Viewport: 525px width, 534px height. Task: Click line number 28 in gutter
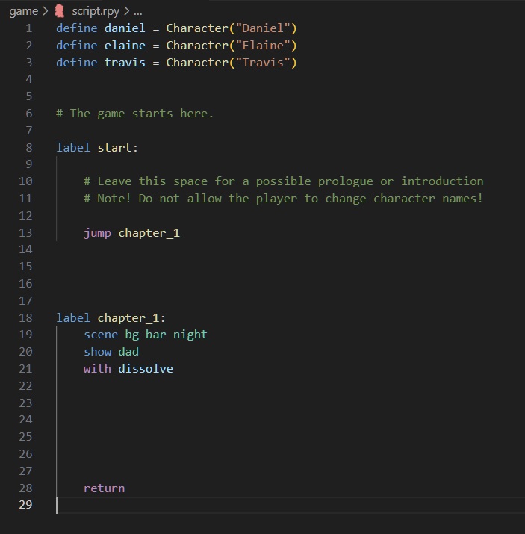pos(25,488)
